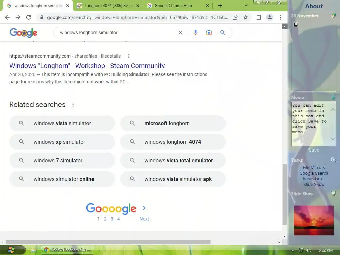Image resolution: width=340 pixels, height=255 pixels.
Task: Close the windows longhorn simulator tab
Action: click(x=68, y=6)
